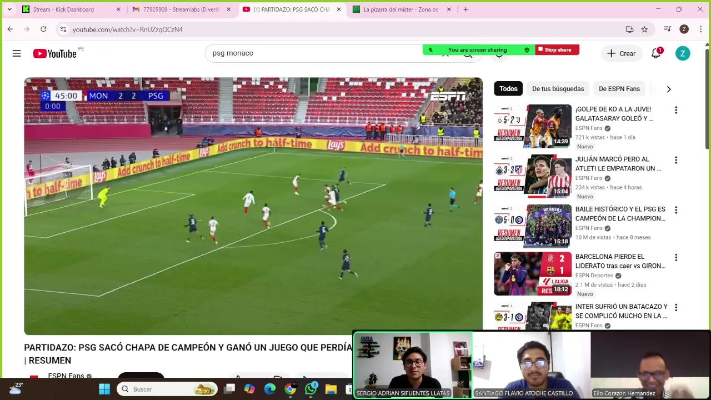This screenshot has height=400, width=711.
Task: View site information icon in address bar
Action: (x=63, y=29)
